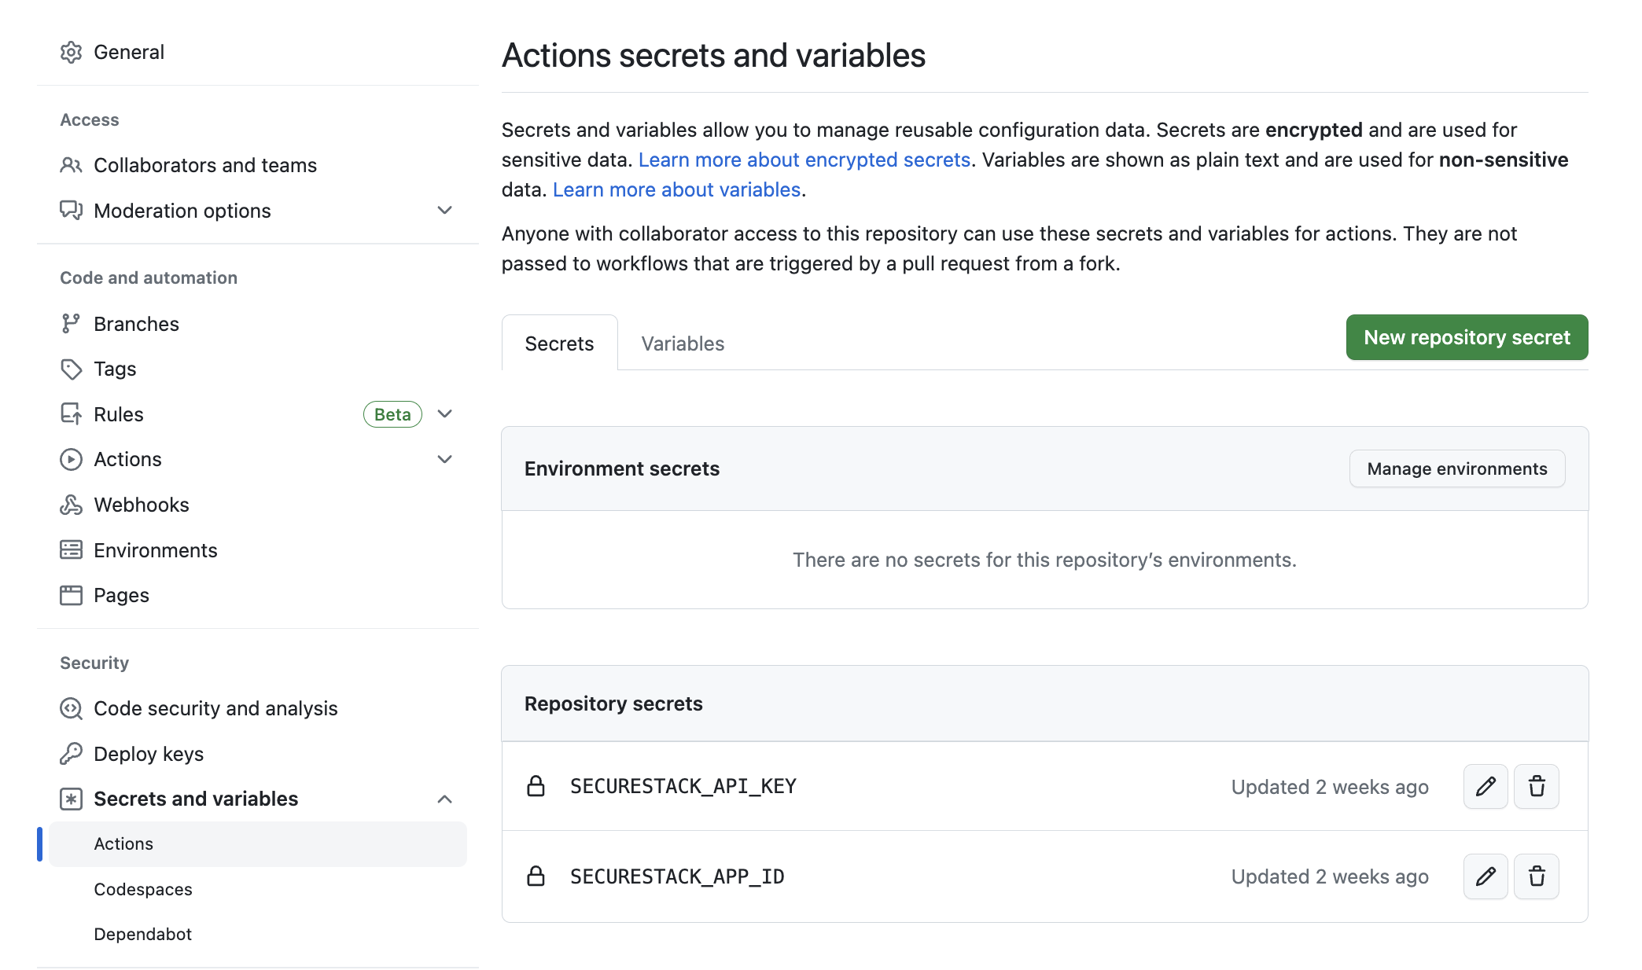Expand the Moderation options chevron
Screen dimensions: 1642x970
click(444, 211)
